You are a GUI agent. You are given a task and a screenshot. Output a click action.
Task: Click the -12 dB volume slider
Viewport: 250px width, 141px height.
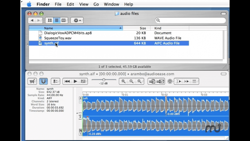click(104, 80)
